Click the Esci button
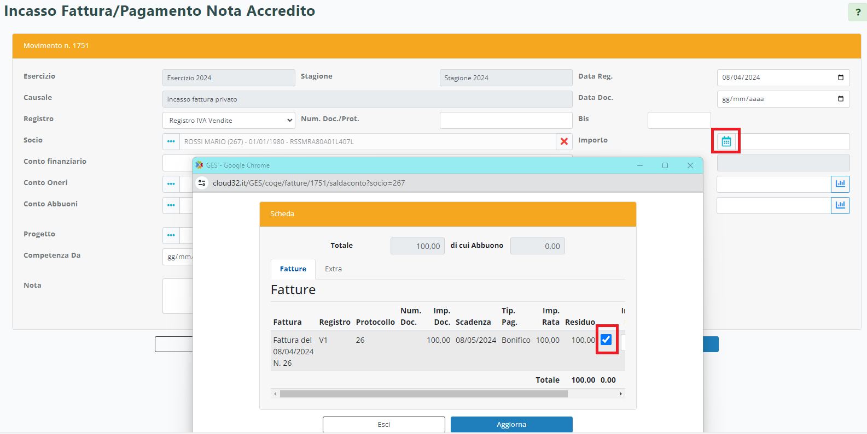This screenshot has height=434, width=867. tap(383, 424)
